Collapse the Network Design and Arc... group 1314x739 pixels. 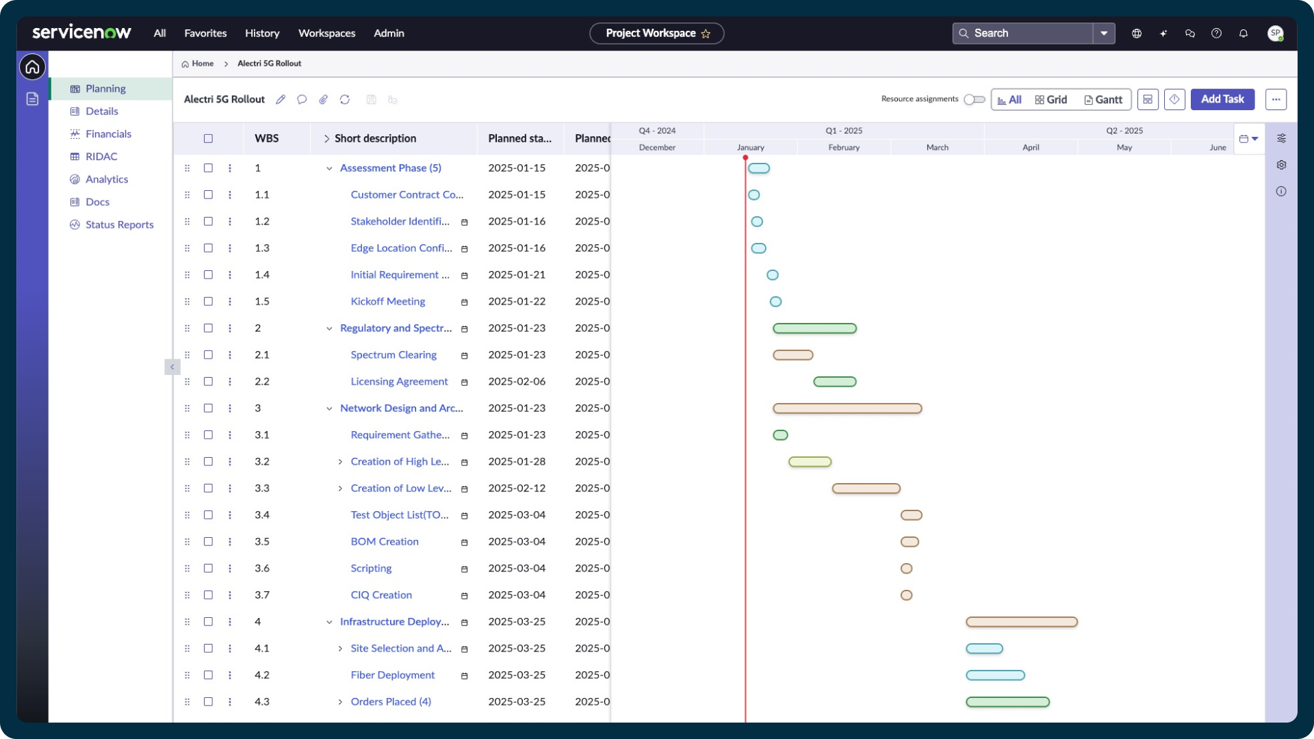(x=329, y=409)
